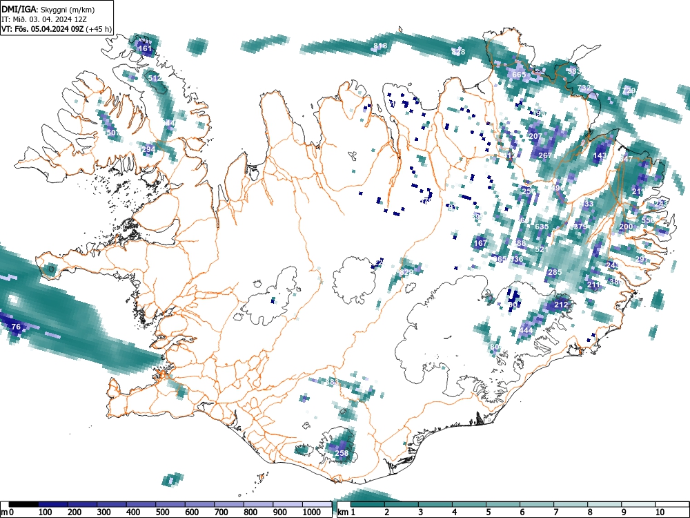The width and height of the screenshot is (690, 518).
Task: Click the dark navy 100–200 m legend swatch
Action: point(53,504)
